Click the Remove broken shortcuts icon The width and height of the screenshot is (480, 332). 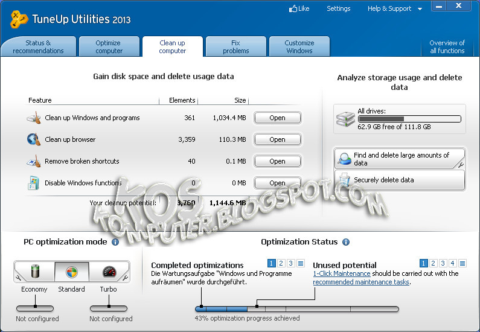click(x=34, y=161)
